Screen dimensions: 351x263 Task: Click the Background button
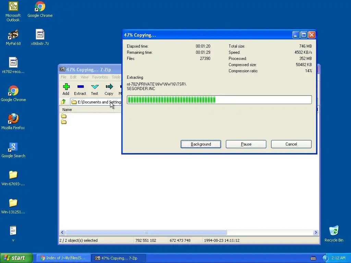[201, 144]
